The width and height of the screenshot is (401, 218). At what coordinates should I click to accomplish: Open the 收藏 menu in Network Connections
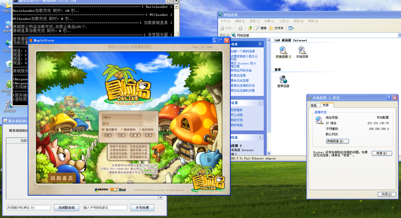[269, 21]
